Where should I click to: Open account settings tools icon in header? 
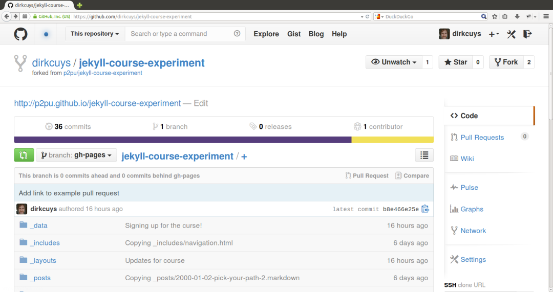(x=511, y=34)
